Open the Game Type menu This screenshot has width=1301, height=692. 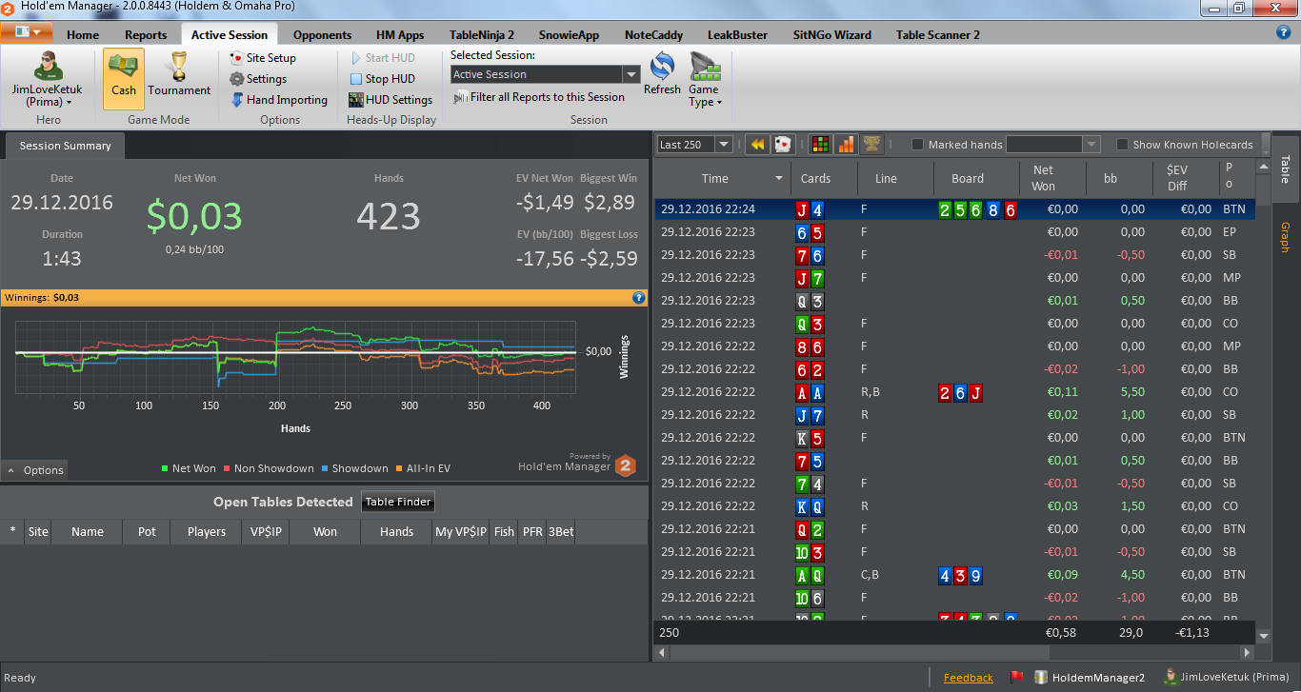tap(705, 80)
